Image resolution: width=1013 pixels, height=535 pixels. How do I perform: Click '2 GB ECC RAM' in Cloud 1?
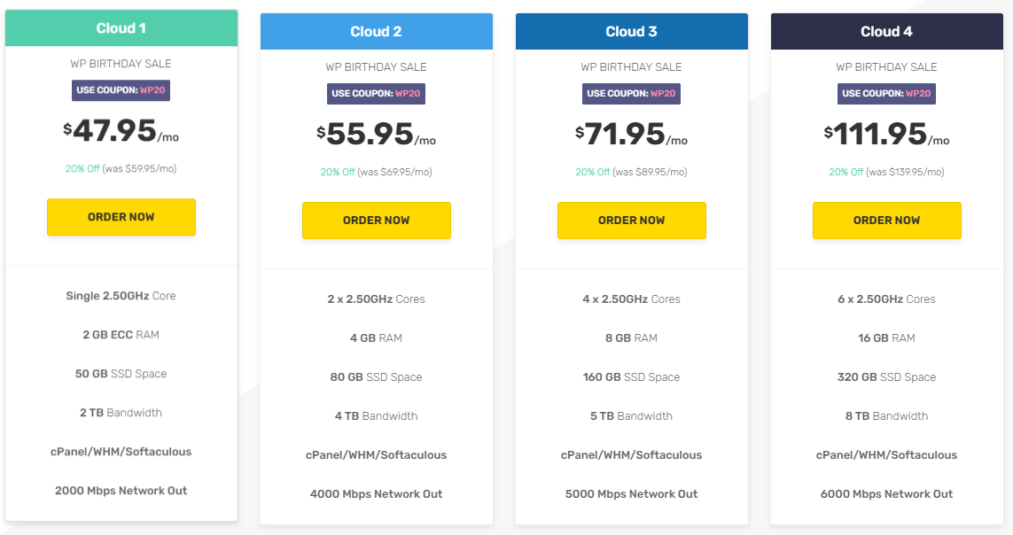tap(121, 335)
